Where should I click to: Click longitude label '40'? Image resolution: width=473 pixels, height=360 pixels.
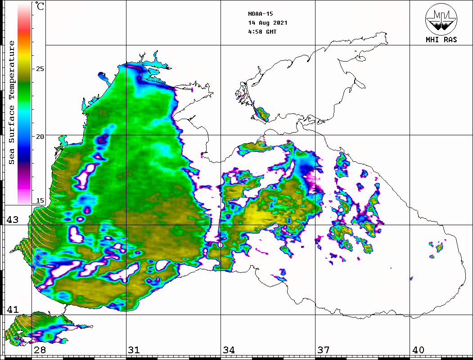click(x=418, y=350)
